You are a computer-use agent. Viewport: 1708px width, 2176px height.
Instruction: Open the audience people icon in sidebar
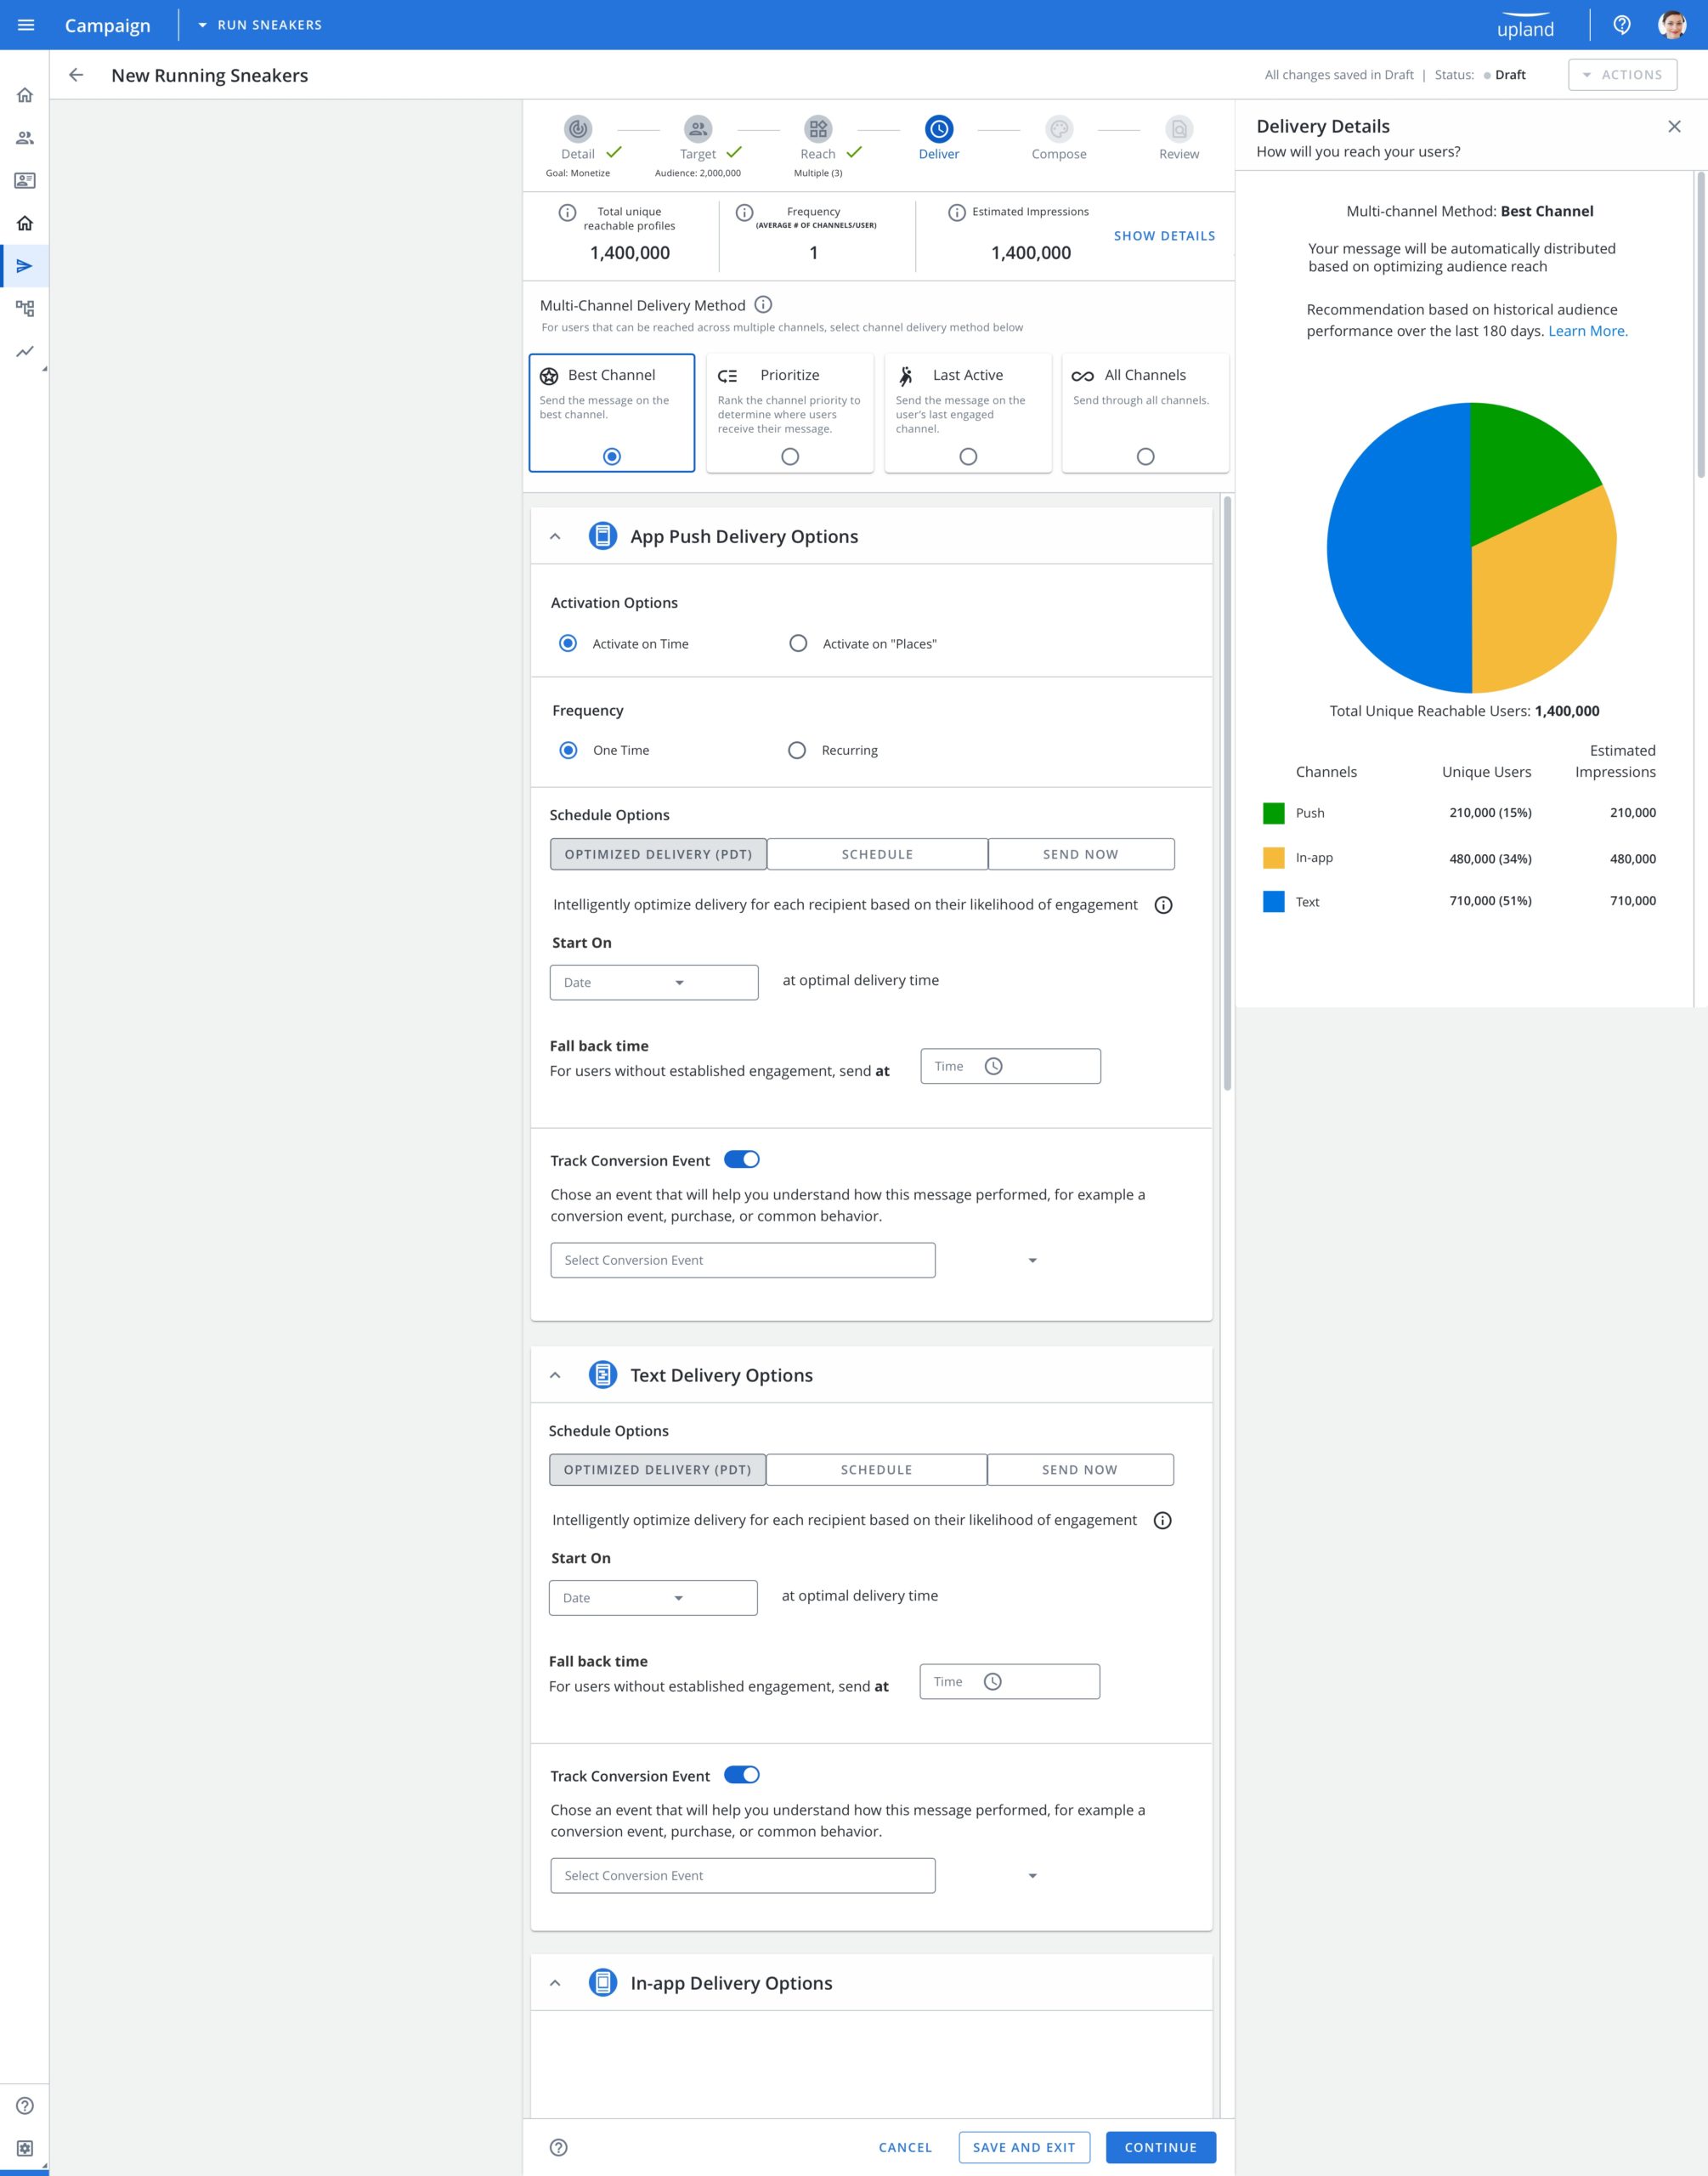tap(25, 138)
